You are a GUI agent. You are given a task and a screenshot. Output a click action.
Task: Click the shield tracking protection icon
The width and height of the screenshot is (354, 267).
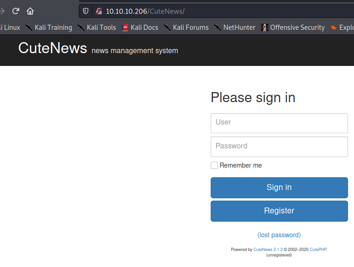coord(86,11)
